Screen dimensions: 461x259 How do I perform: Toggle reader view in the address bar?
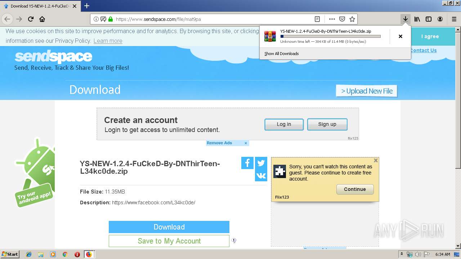click(x=317, y=19)
